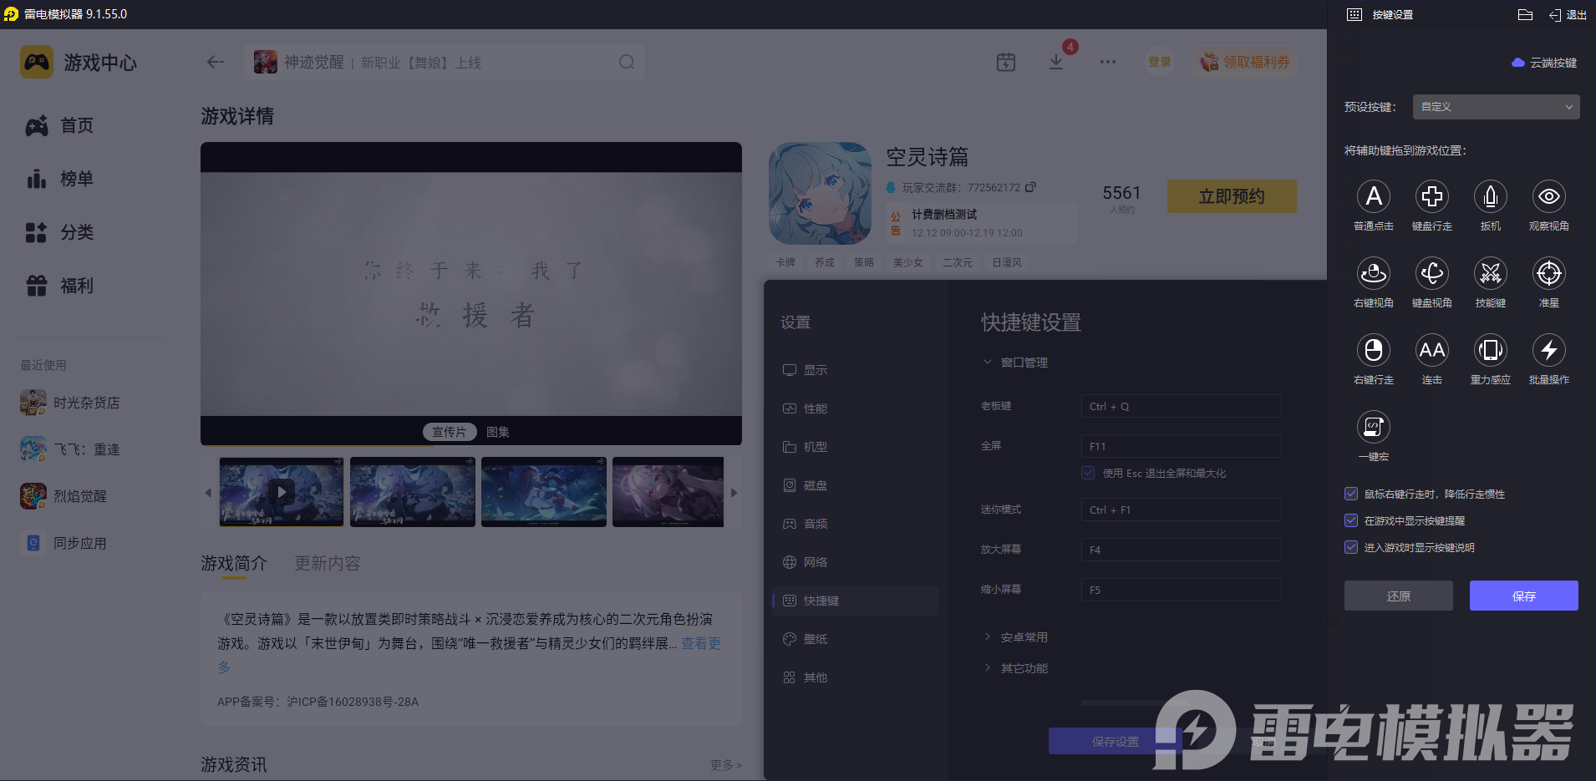
Task: Select the 重力感应 gravity sensor icon
Action: click(1491, 352)
